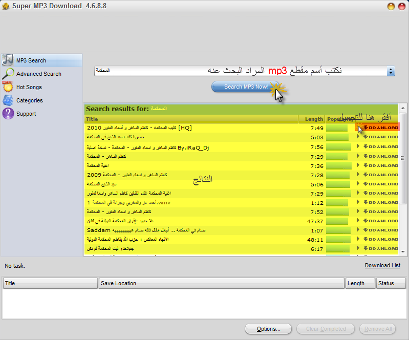Click the 48:11 length cell
The image size is (409, 340).
click(315, 240)
